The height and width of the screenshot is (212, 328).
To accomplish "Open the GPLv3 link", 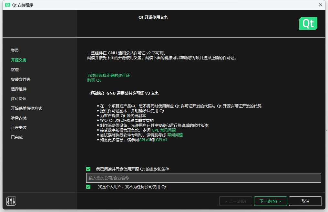I will (x=144, y=140).
